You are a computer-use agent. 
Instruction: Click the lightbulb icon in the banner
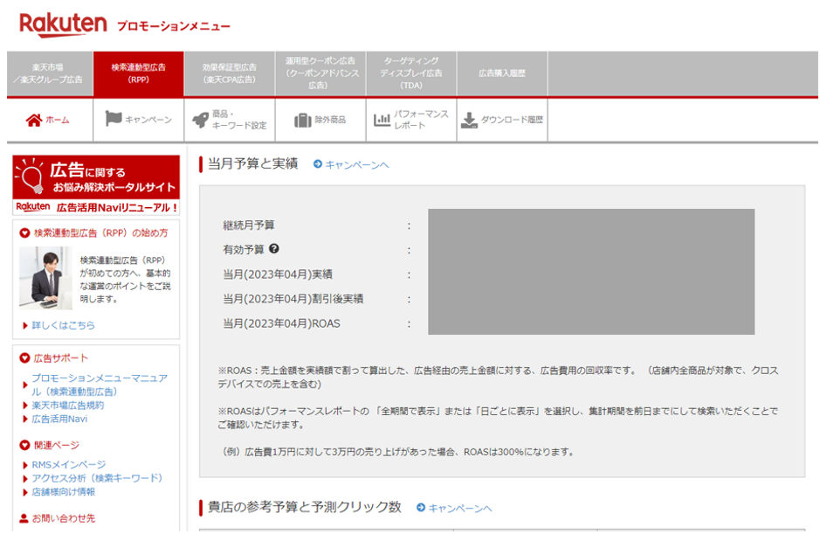pos(31,177)
